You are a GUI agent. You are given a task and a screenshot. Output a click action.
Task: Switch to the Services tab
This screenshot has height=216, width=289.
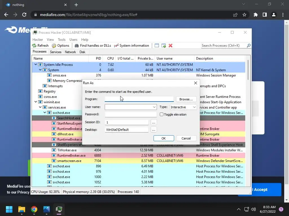click(x=56, y=52)
